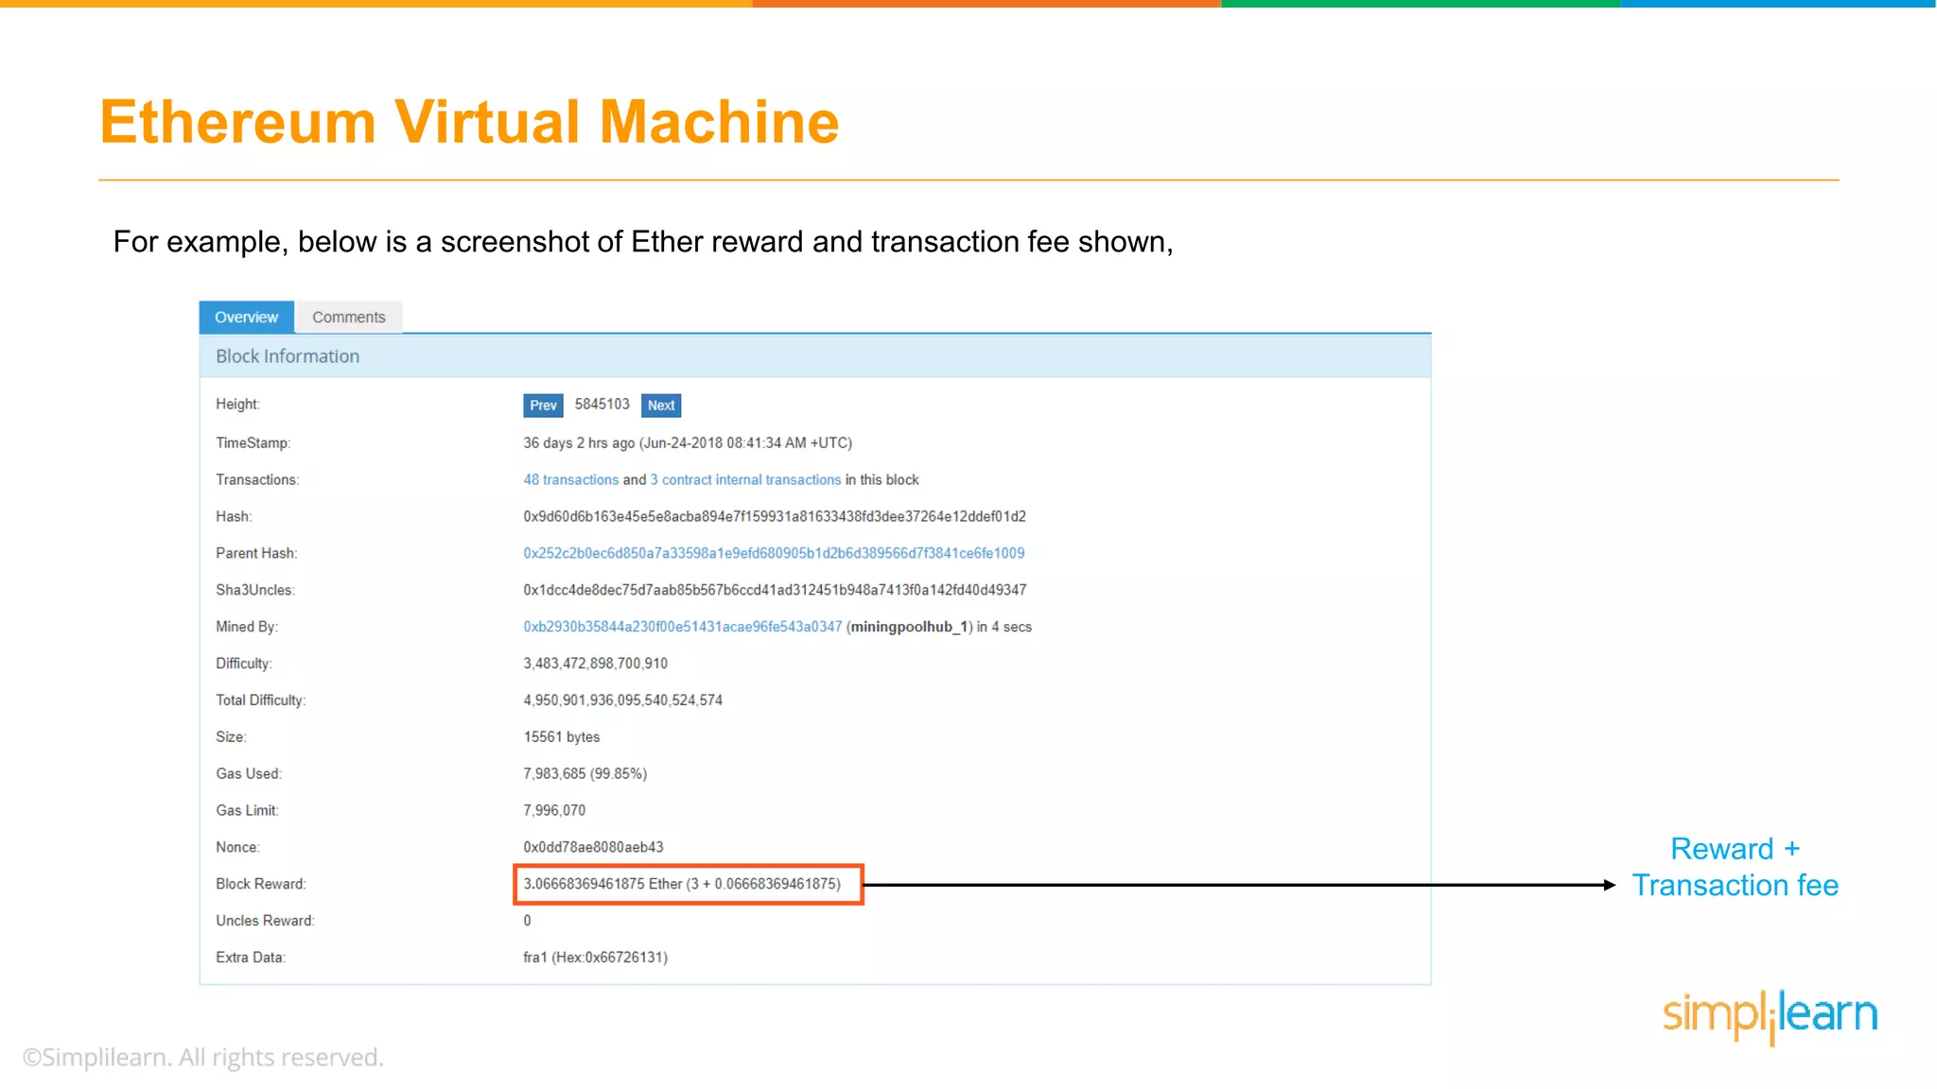Click the Mined By field label
The height and width of the screenshot is (1089, 1937).
point(247,627)
